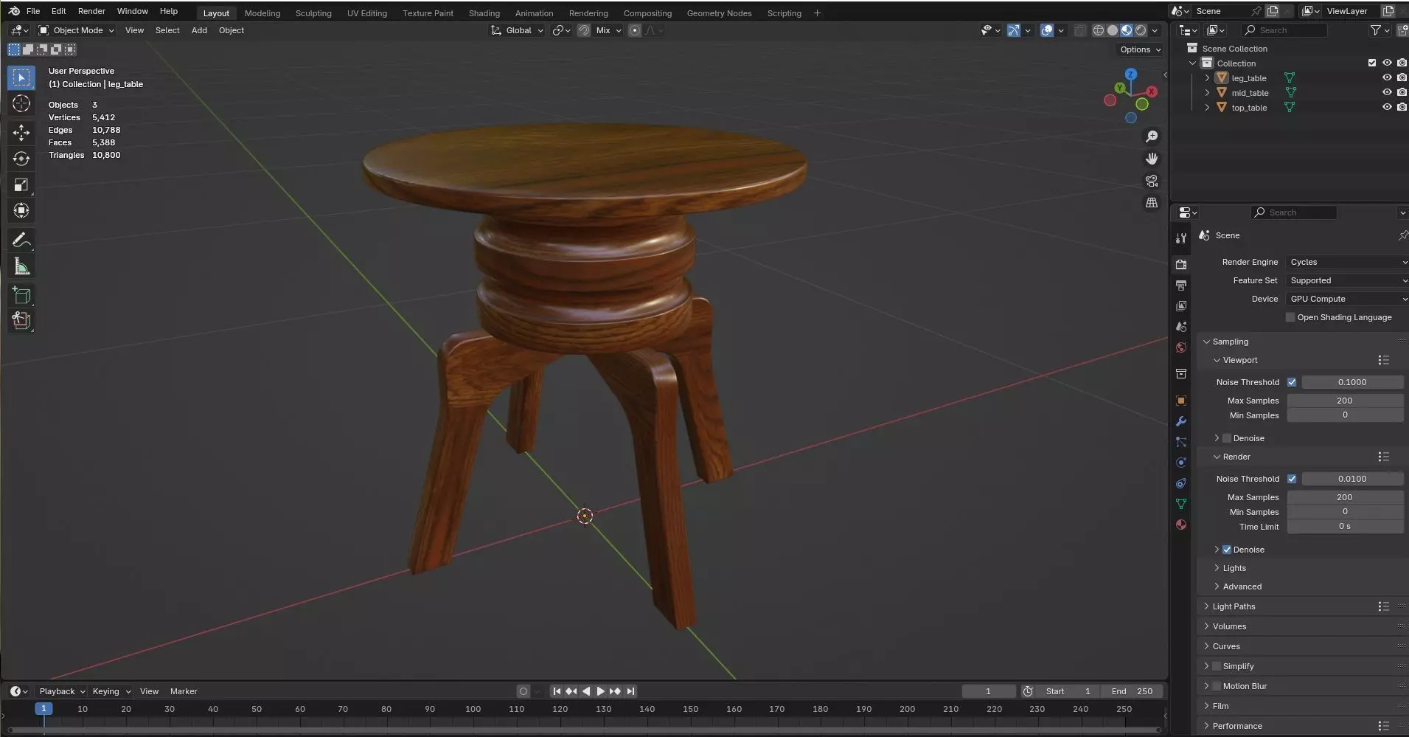Viewport: 1409px width, 737px height.
Task: Switch perspective/orthographic grid icon
Action: click(1152, 203)
